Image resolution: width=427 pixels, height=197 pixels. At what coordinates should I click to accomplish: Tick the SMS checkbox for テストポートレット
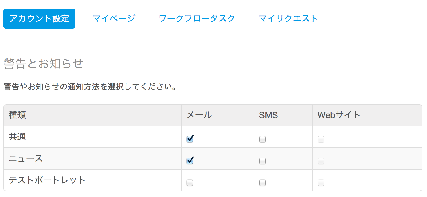point(263,183)
